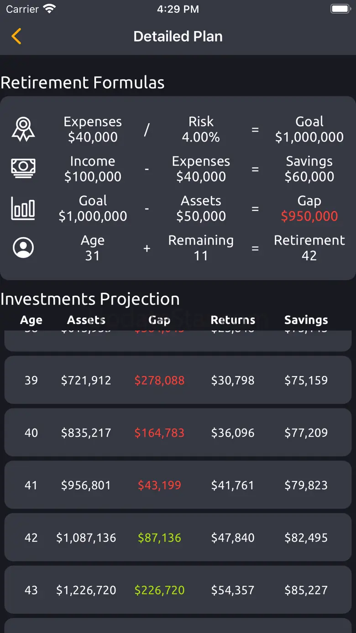Click the cash income icon
This screenshot has height=633, width=356.
point(23,169)
